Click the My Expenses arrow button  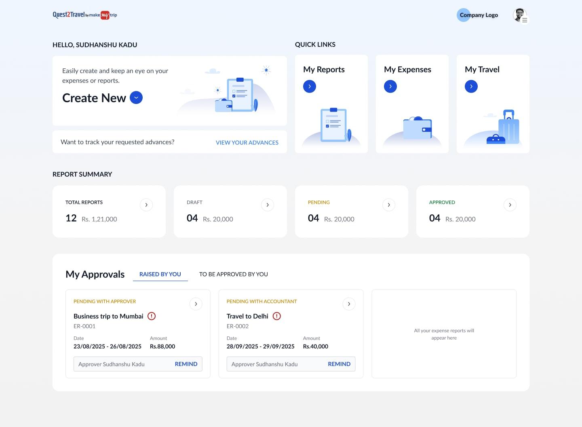tap(390, 86)
